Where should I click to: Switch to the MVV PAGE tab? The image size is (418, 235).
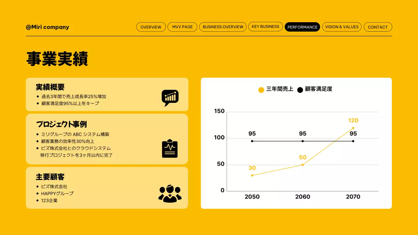coord(182,27)
